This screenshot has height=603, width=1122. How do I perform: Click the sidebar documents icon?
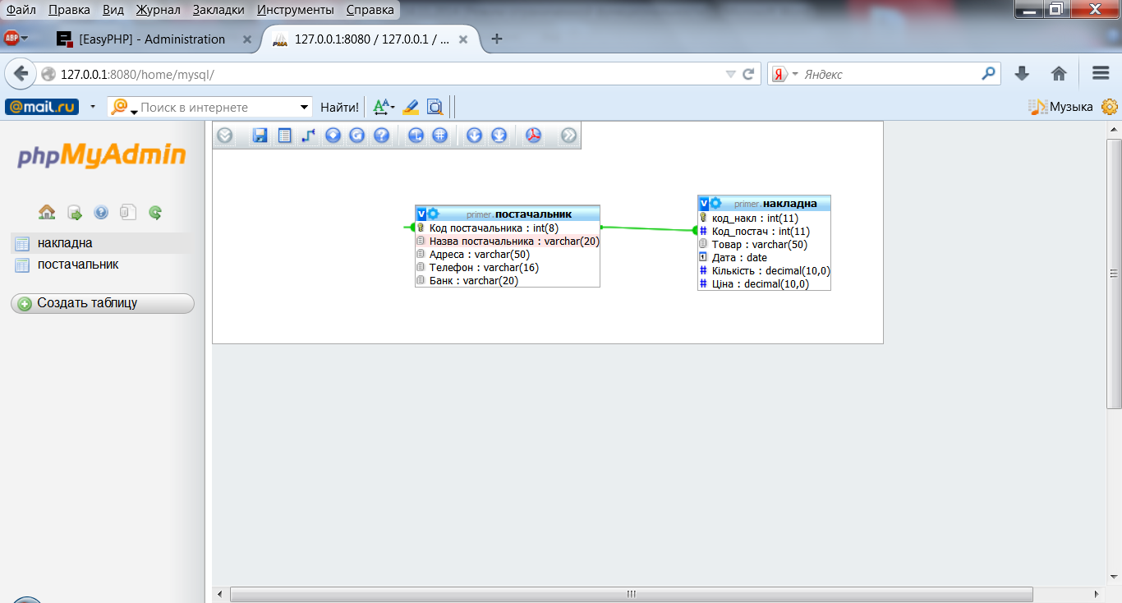tap(127, 213)
